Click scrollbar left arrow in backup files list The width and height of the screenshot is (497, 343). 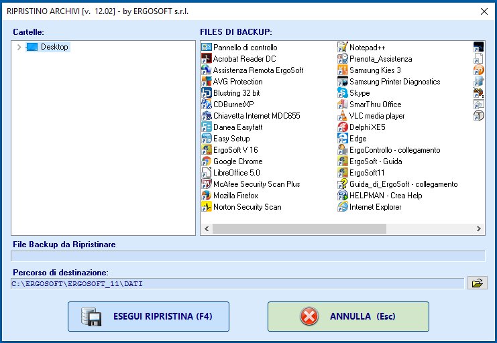point(207,228)
